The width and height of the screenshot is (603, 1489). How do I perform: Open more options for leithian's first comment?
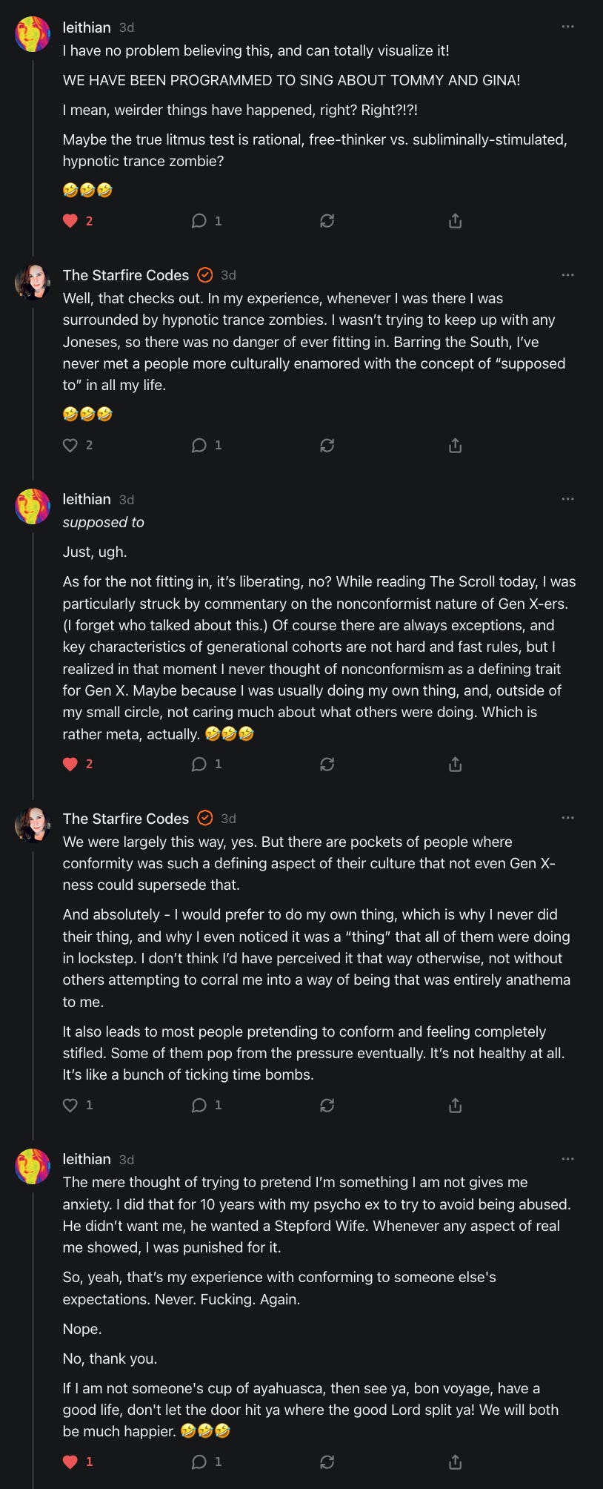tap(567, 27)
